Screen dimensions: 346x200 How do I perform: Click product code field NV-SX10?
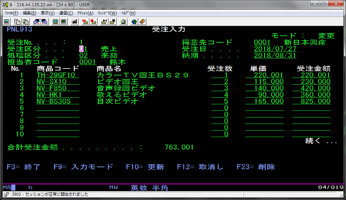pyautogui.click(x=58, y=81)
